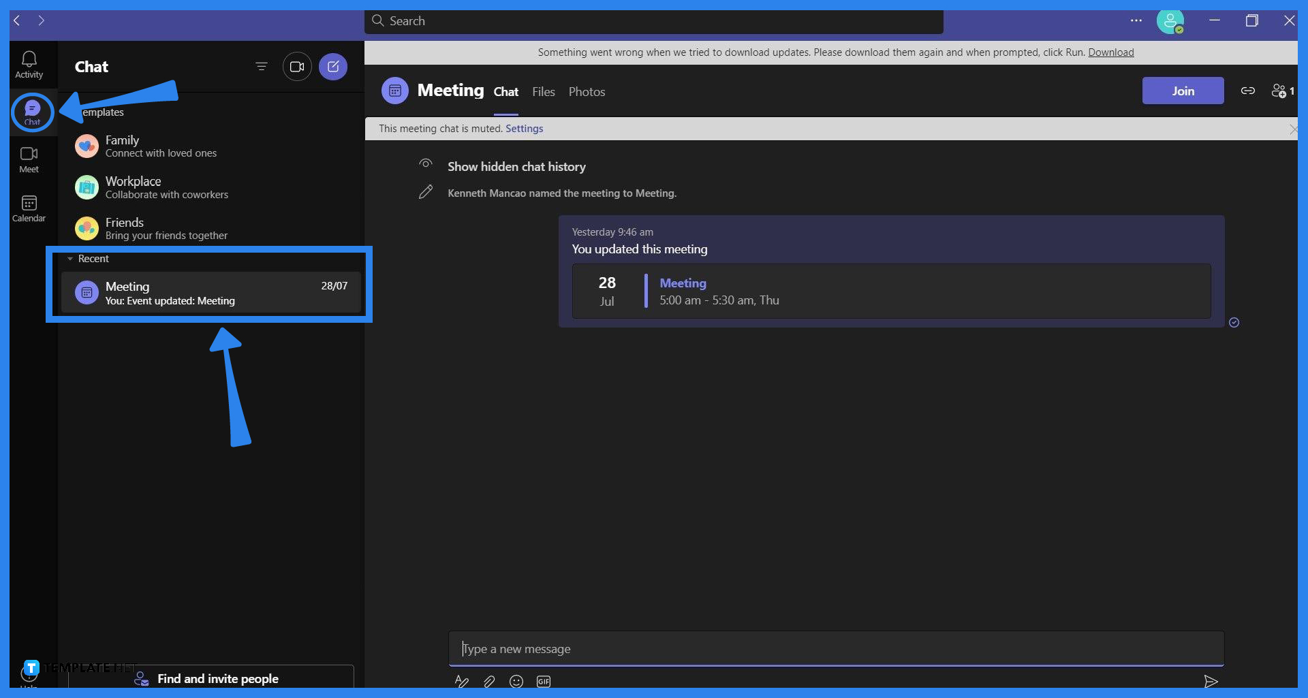The width and height of the screenshot is (1308, 698).
Task: Select the Calendar in the left sidebar
Action: [29, 208]
